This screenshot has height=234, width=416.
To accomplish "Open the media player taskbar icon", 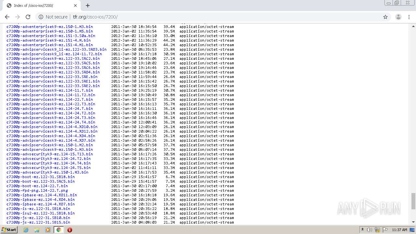I will pyautogui.click(x=48, y=230).
